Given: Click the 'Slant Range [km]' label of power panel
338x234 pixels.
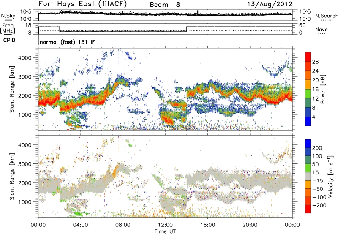Looking at the screenshot, I should point(12,89).
